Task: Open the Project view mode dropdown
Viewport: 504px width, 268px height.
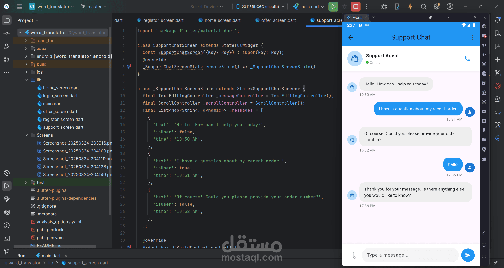Action: 28,20
